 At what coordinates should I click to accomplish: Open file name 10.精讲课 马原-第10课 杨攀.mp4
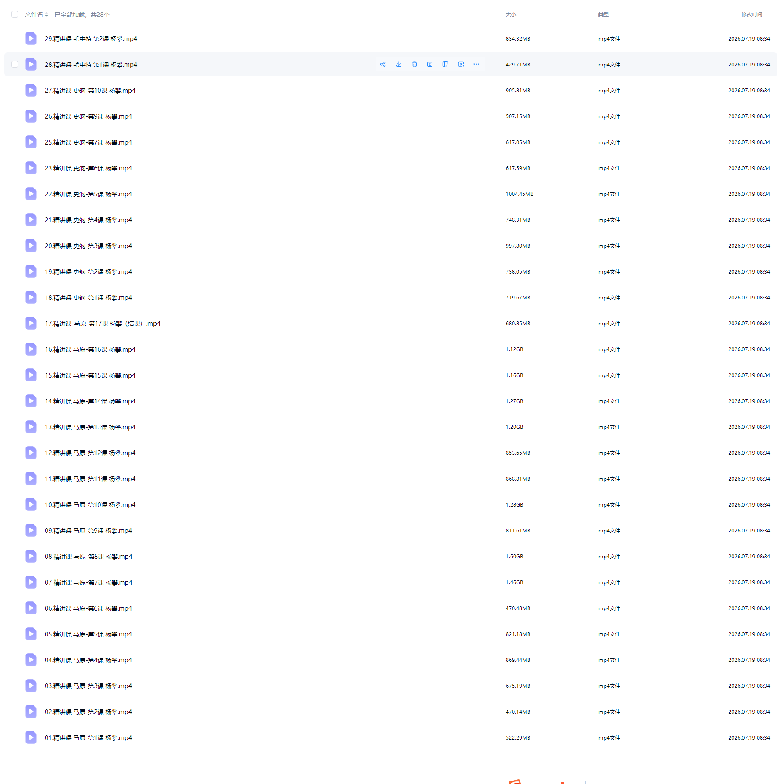[x=90, y=505]
